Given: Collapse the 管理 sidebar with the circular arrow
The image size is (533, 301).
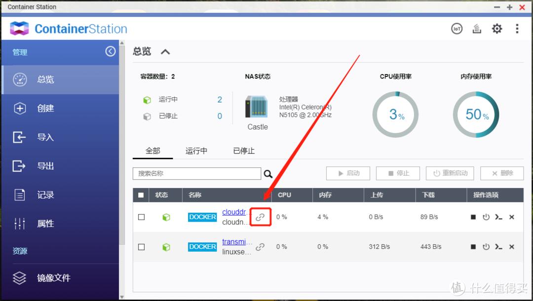Looking at the screenshot, I should [x=110, y=51].
